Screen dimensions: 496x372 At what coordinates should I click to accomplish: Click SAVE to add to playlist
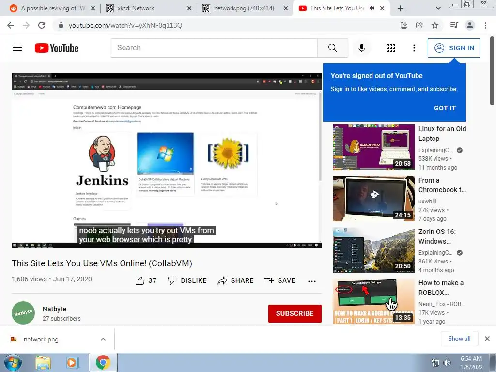pyautogui.click(x=279, y=280)
